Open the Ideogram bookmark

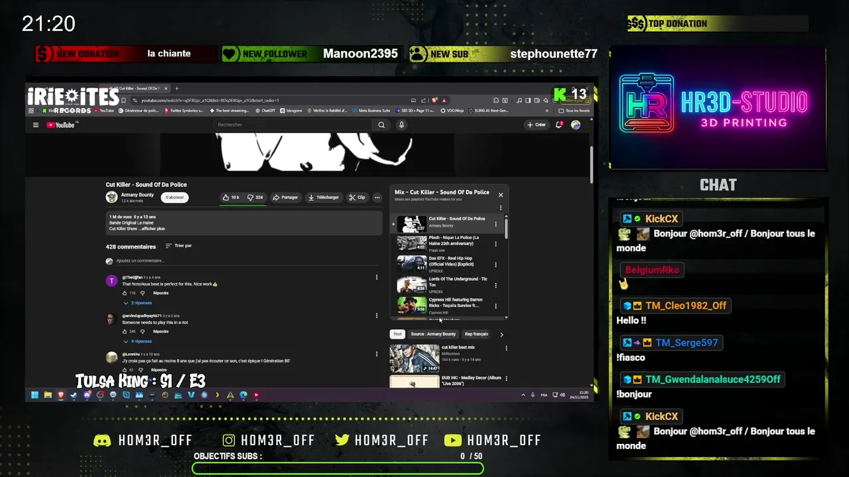291,111
